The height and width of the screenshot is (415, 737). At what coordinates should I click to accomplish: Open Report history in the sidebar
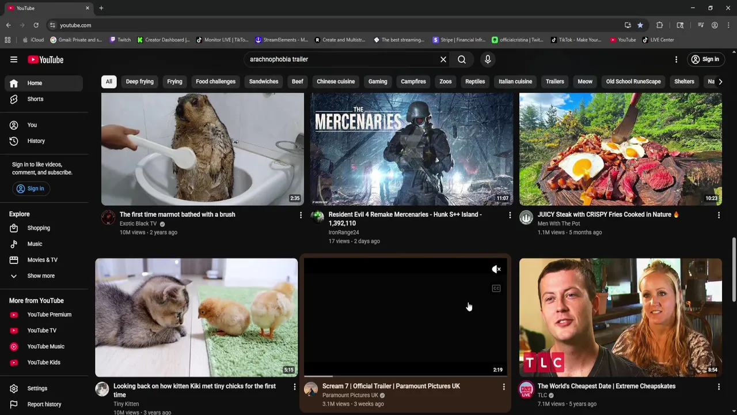coord(44,404)
